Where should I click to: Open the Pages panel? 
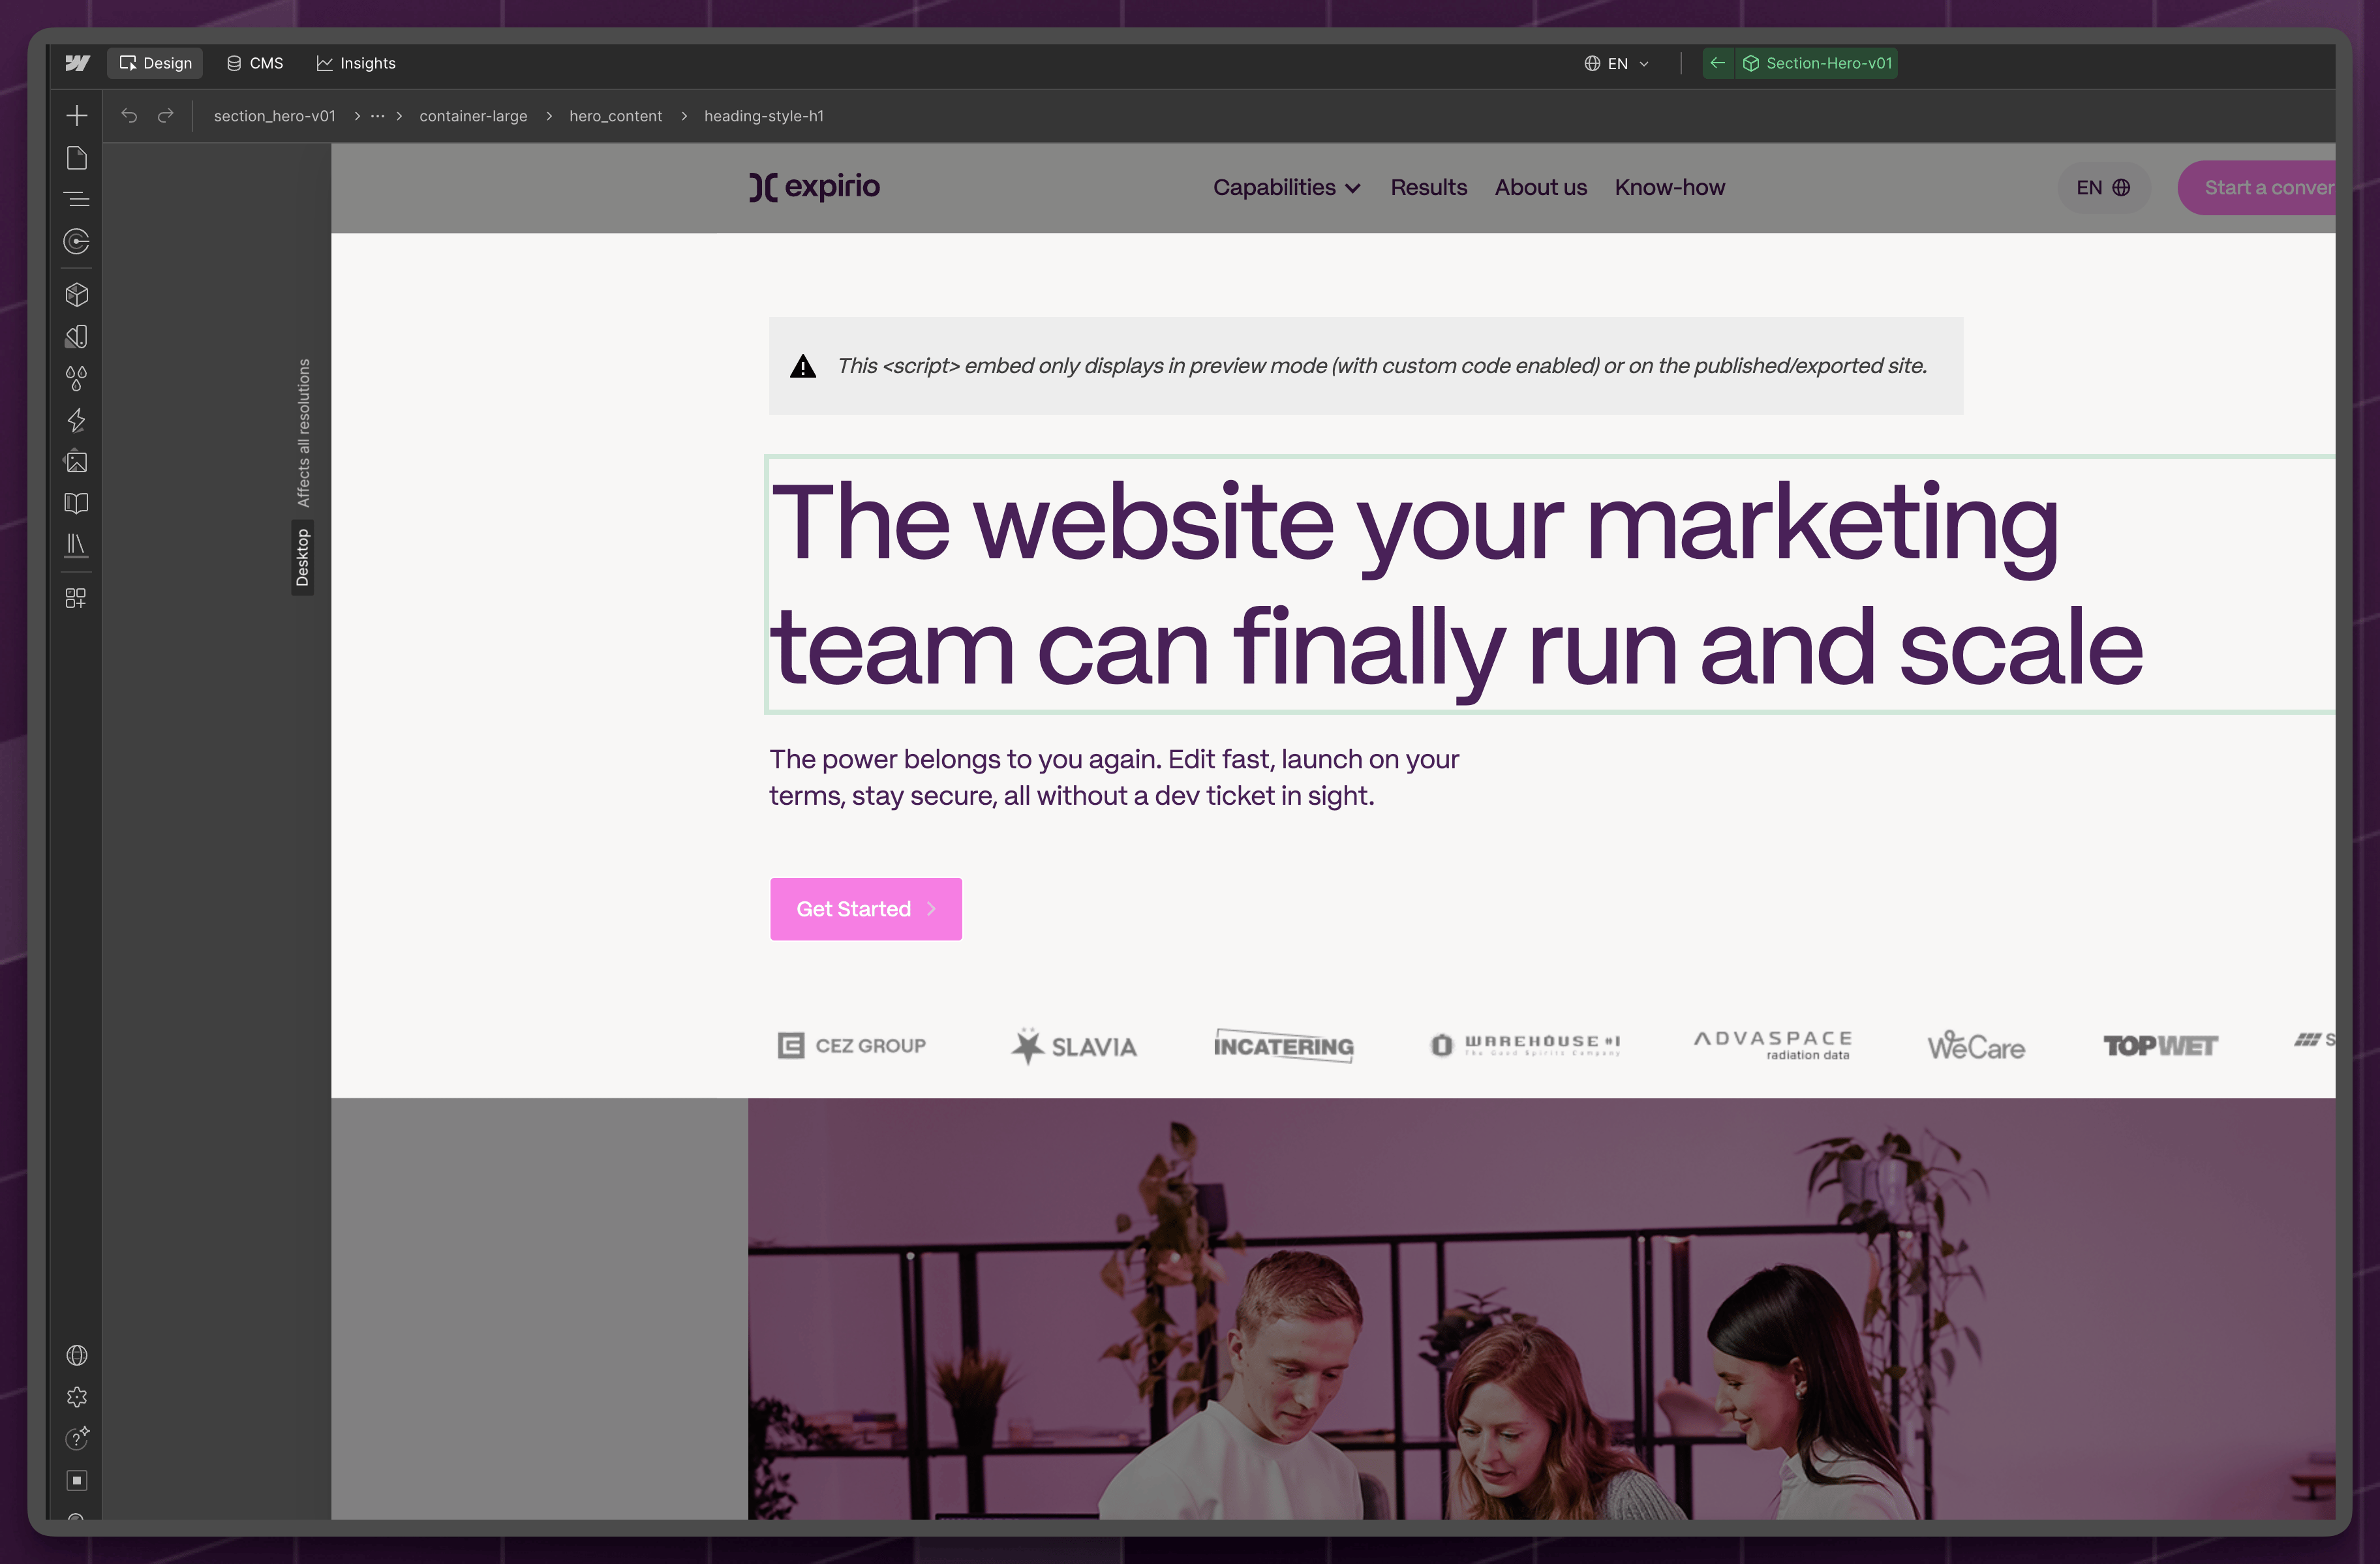tap(77, 158)
